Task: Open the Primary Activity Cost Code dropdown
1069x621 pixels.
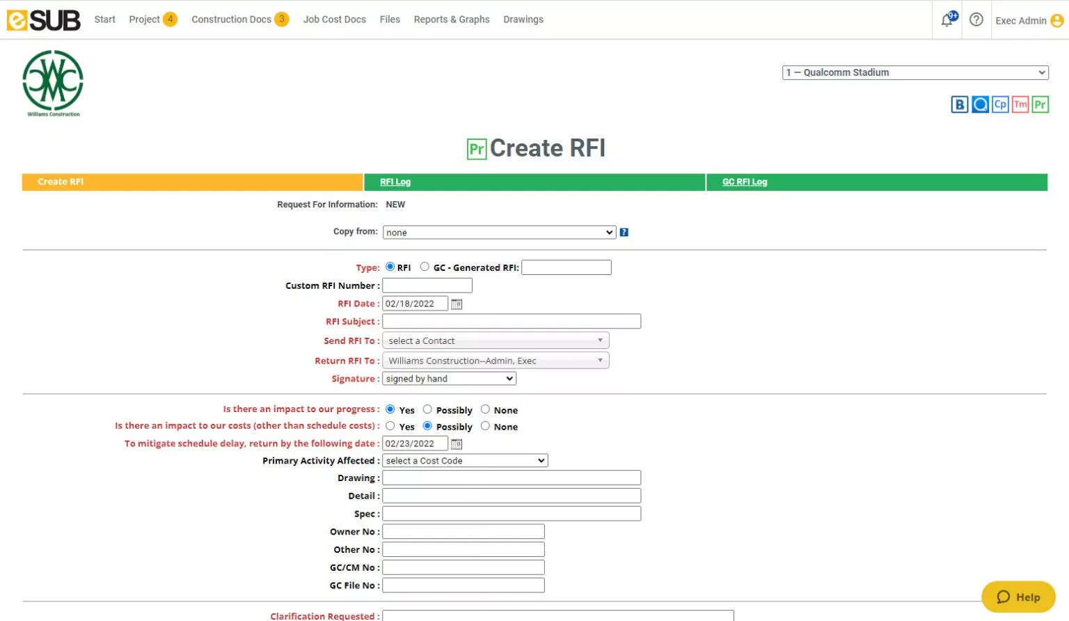Action: coord(465,461)
